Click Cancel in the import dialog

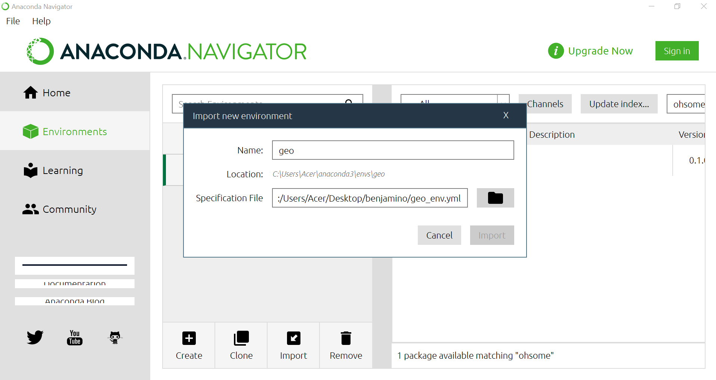point(439,235)
